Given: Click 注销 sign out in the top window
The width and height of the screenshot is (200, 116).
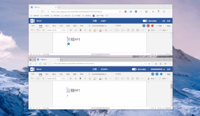Looking at the screenshot, I should point(168,21).
